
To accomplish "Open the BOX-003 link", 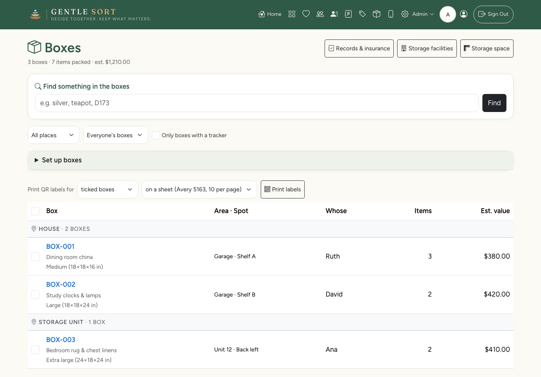I will [61, 340].
